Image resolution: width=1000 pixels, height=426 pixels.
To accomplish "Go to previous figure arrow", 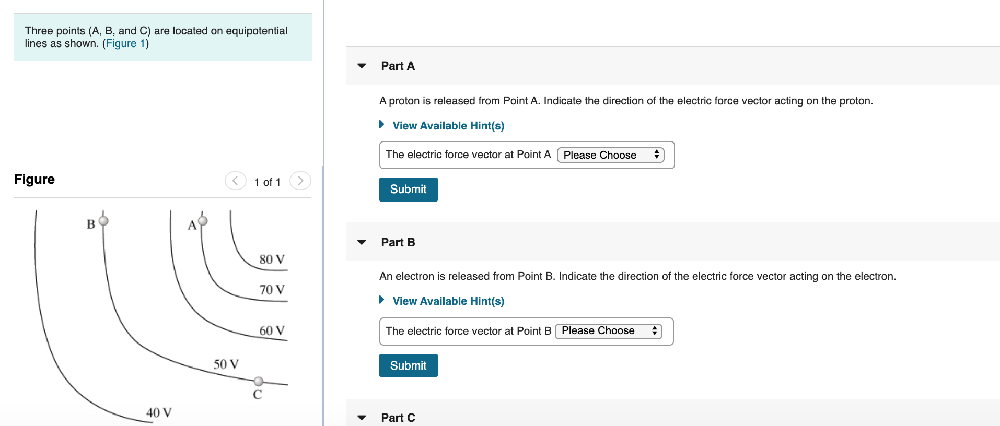I will pyautogui.click(x=236, y=181).
